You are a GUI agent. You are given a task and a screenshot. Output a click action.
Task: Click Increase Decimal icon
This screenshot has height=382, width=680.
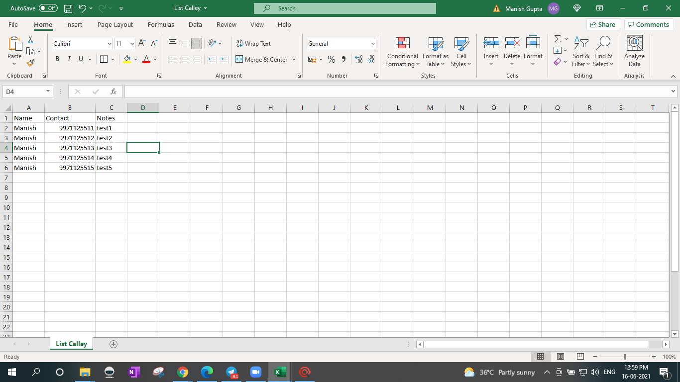point(359,60)
